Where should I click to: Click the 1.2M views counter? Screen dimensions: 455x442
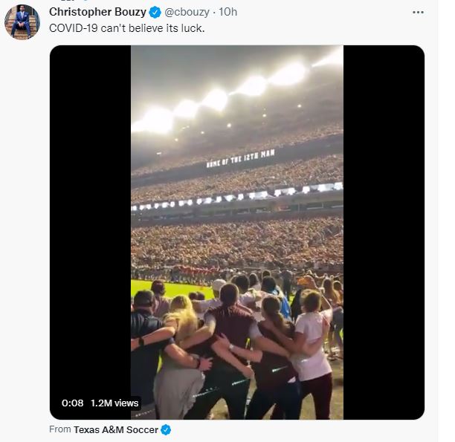[x=114, y=403]
